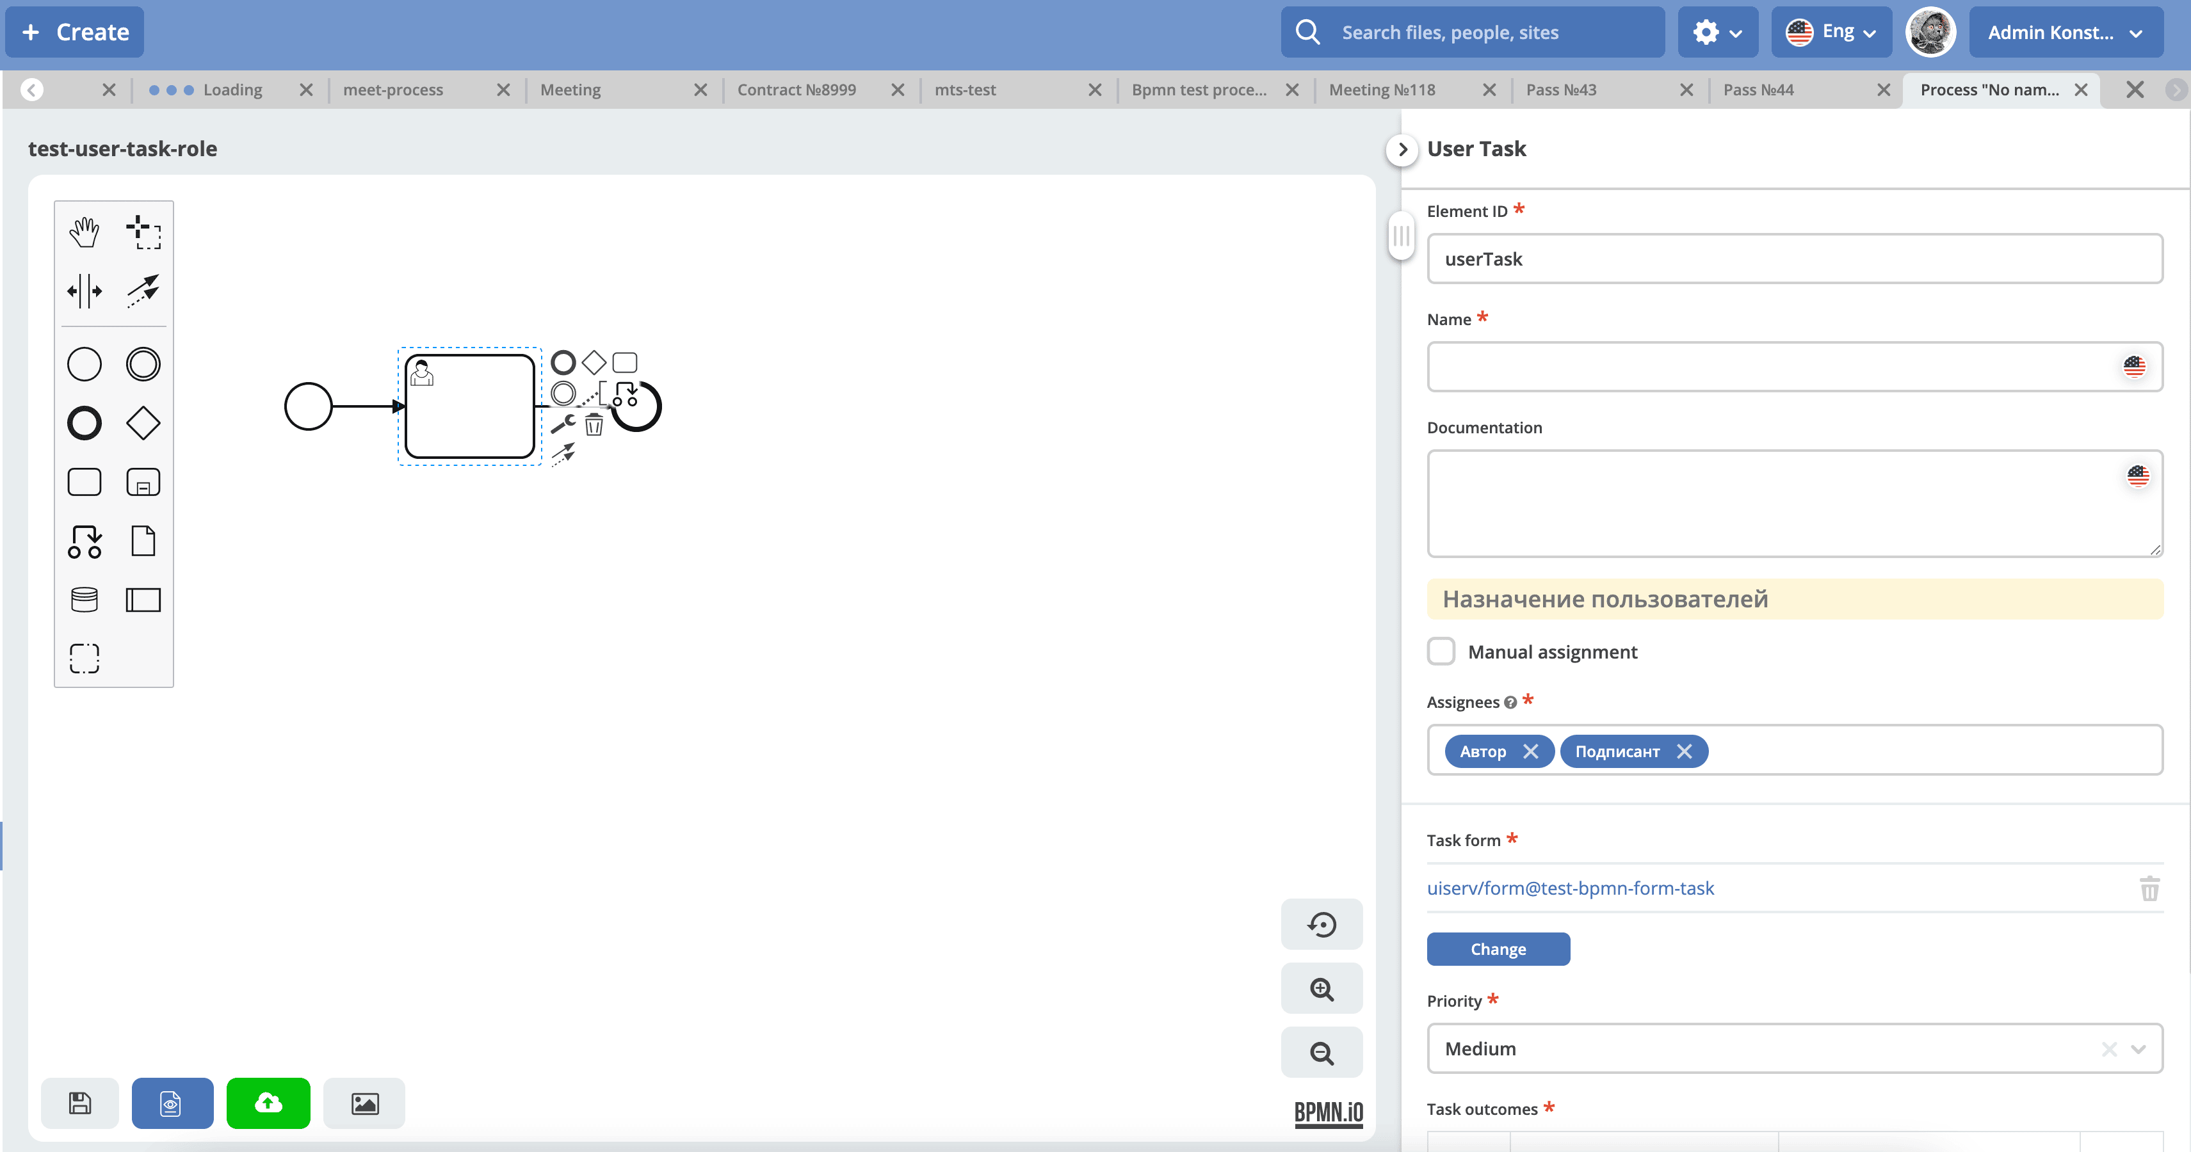Switch to the Meeting tab
The width and height of the screenshot is (2191, 1152).
tap(570, 89)
